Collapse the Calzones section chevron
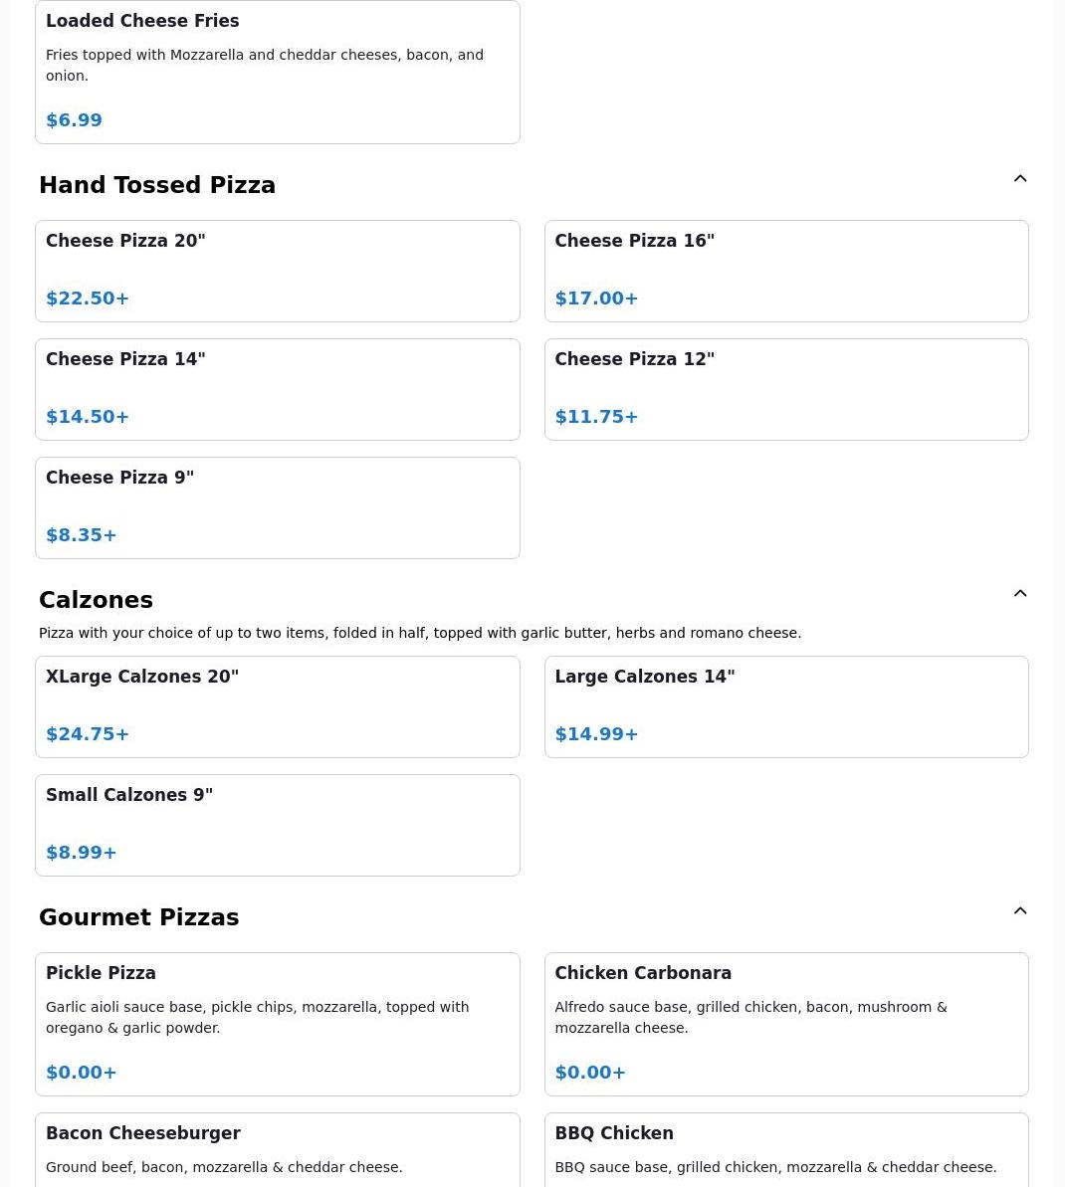This screenshot has width=1065, height=1187. coord(1020,594)
